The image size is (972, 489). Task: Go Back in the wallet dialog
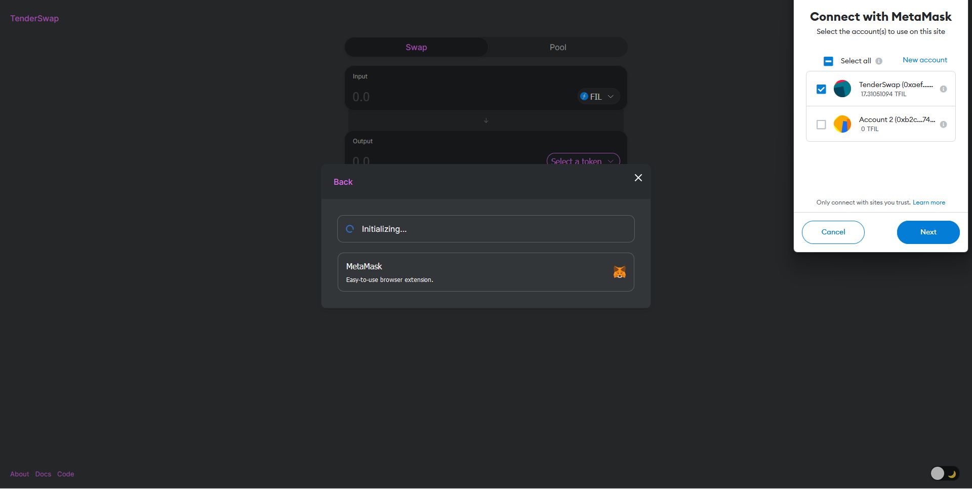point(343,182)
